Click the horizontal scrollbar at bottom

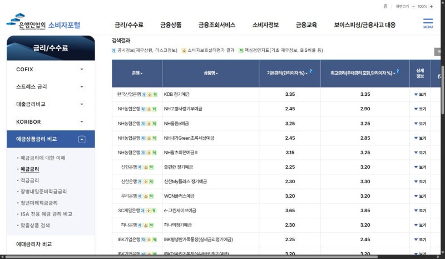pyautogui.click(x=191, y=257)
